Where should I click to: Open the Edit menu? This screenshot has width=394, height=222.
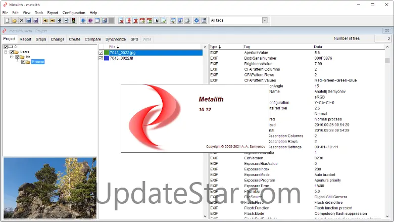point(15,13)
